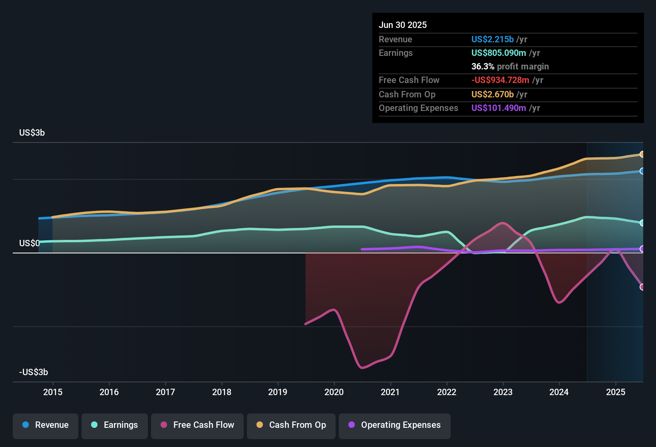
Task: Click the US$3b label on the y-axis
Action: point(32,133)
